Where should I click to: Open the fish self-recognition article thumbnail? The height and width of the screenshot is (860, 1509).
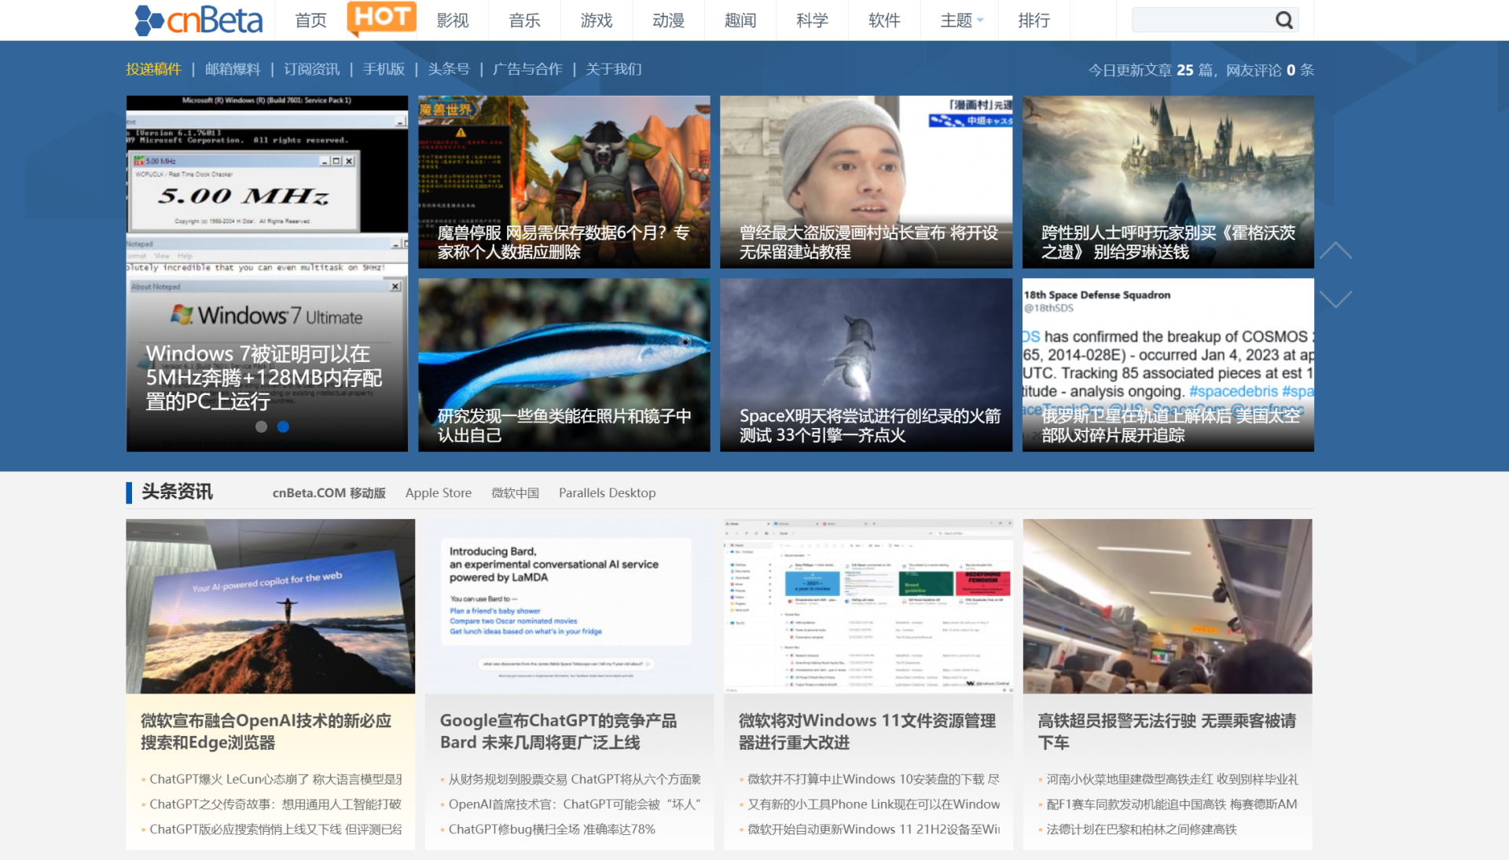(x=564, y=365)
